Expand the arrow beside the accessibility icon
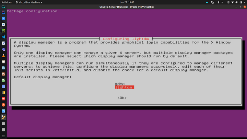This screenshot has width=247, height=139. pos(222,2)
